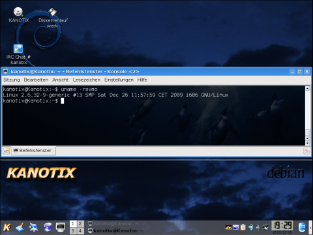The width and height of the screenshot is (313, 235).
Task: Open the Sitzung menu
Action: (x=12, y=80)
